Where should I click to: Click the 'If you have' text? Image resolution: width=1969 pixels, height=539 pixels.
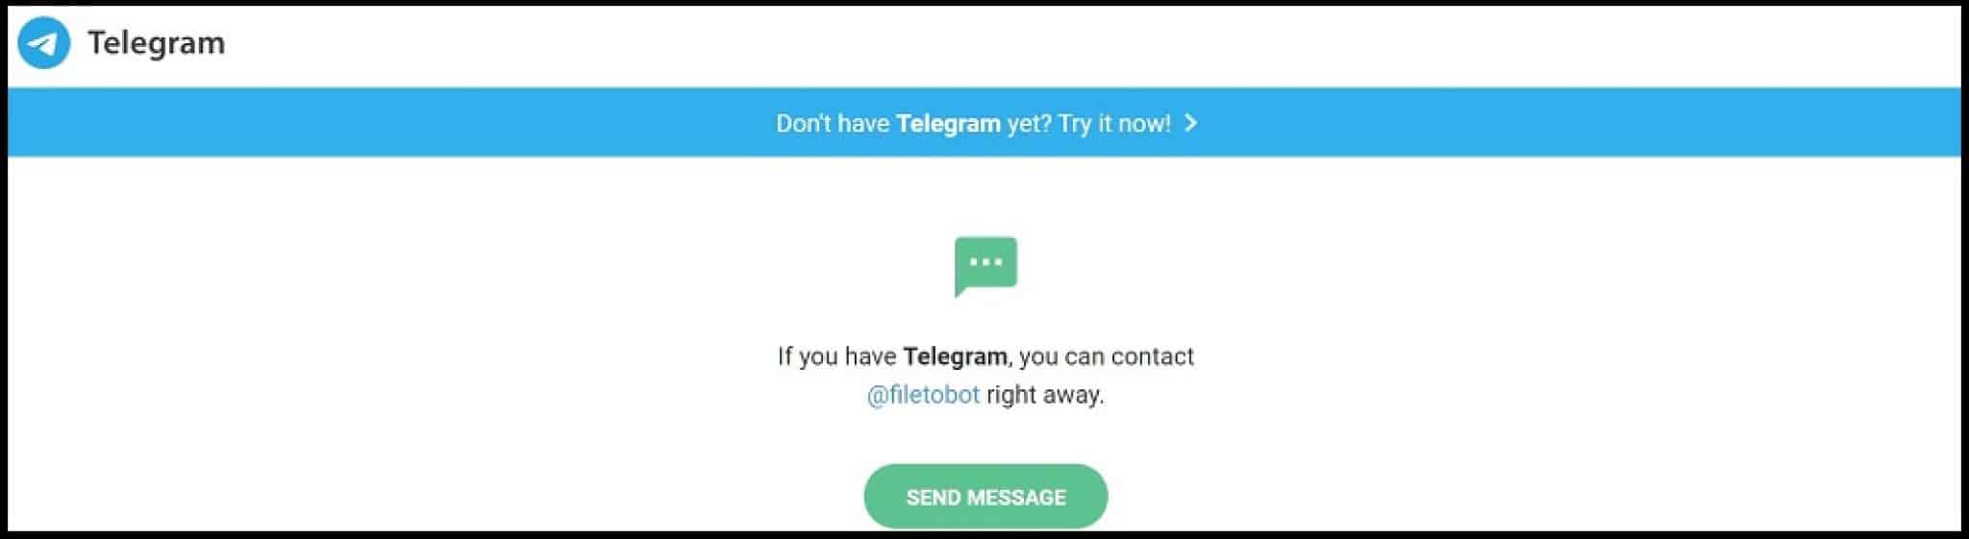coord(836,356)
